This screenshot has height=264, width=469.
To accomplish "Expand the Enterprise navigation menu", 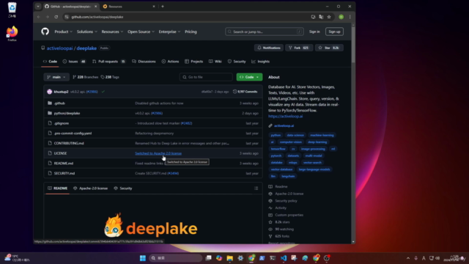I will point(169,32).
